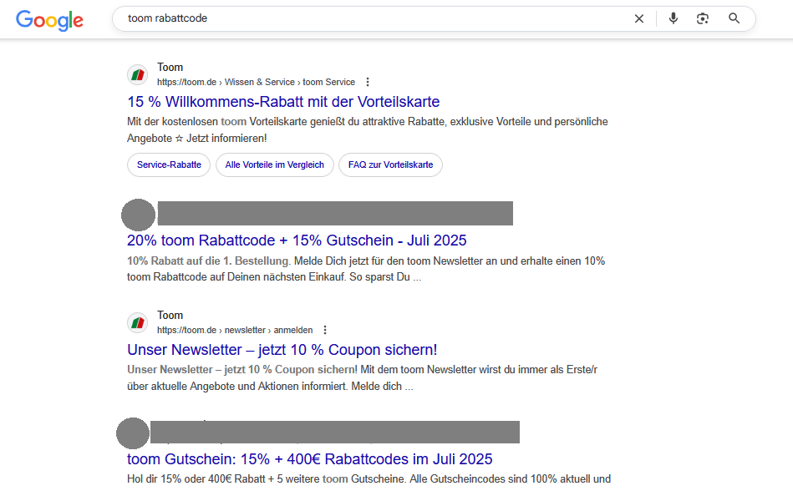Click Toom favicon of the Vorteilskarte result
The height and width of the screenshot is (491, 793).
click(x=137, y=75)
